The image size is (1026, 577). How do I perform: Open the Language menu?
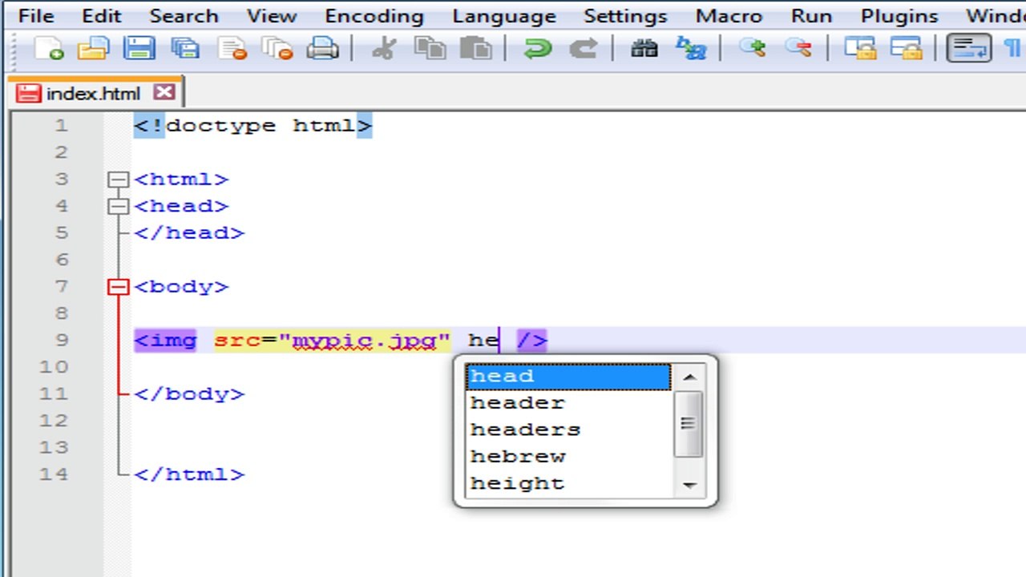point(504,16)
